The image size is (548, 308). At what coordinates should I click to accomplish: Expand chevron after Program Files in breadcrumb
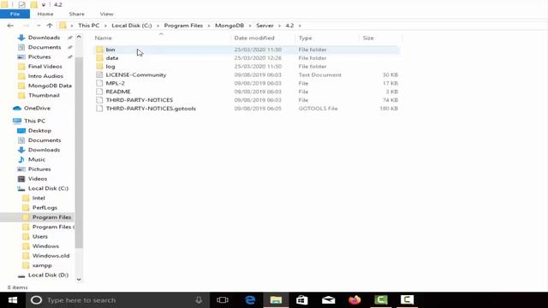tap(209, 26)
